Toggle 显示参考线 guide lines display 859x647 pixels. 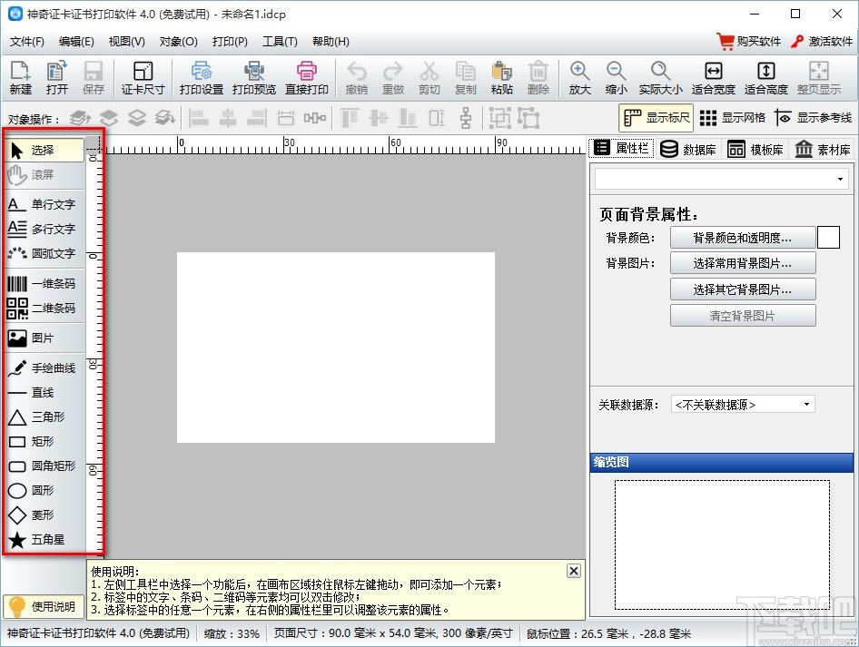point(814,118)
